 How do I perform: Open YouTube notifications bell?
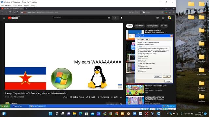[163, 18]
